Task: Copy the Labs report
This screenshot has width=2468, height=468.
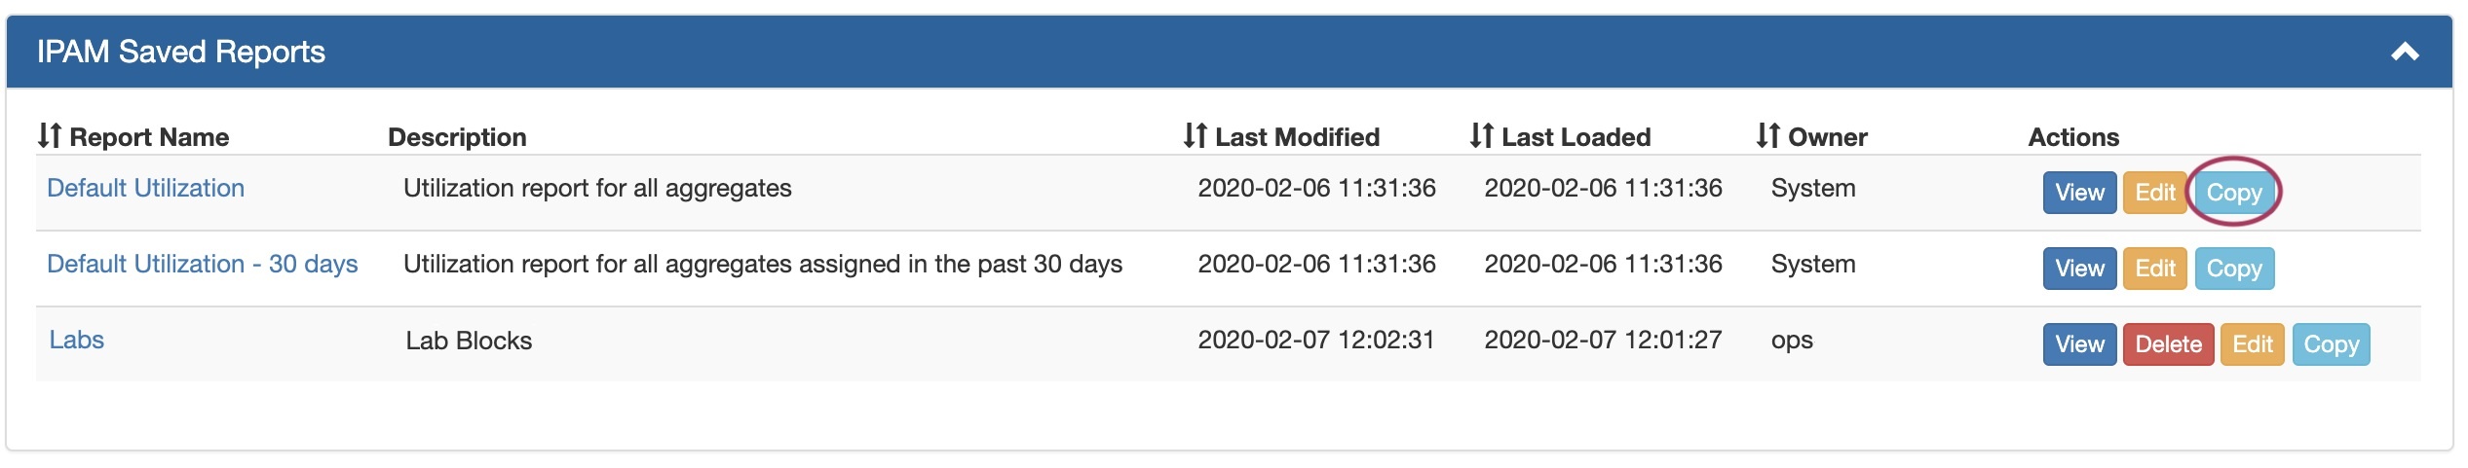Action: click(2330, 344)
